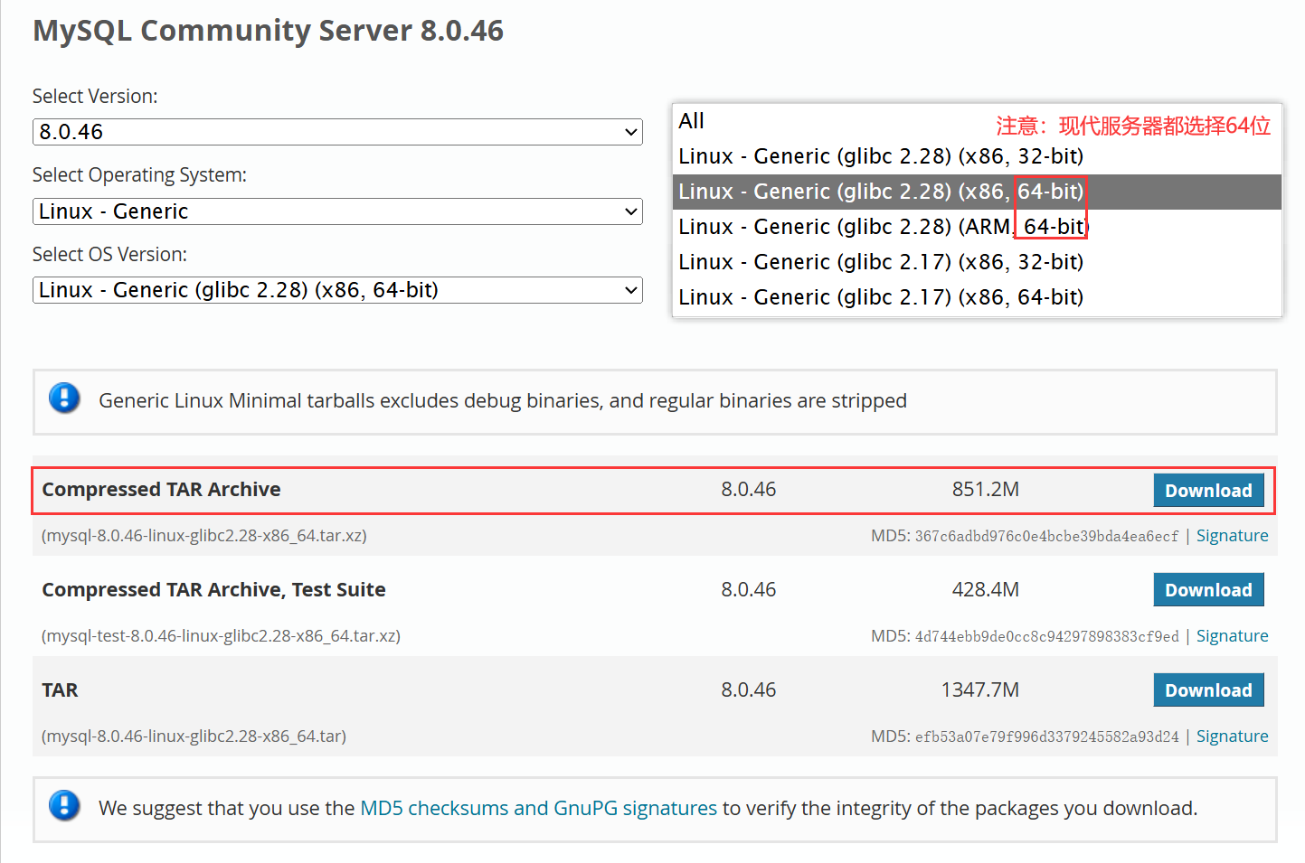Click the Compressed TAR Archive, Test Suite title
Image resolution: width=1305 pixels, height=863 pixels.
213,590
